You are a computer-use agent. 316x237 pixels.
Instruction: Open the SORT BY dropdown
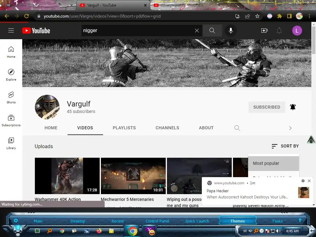(285, 146)
